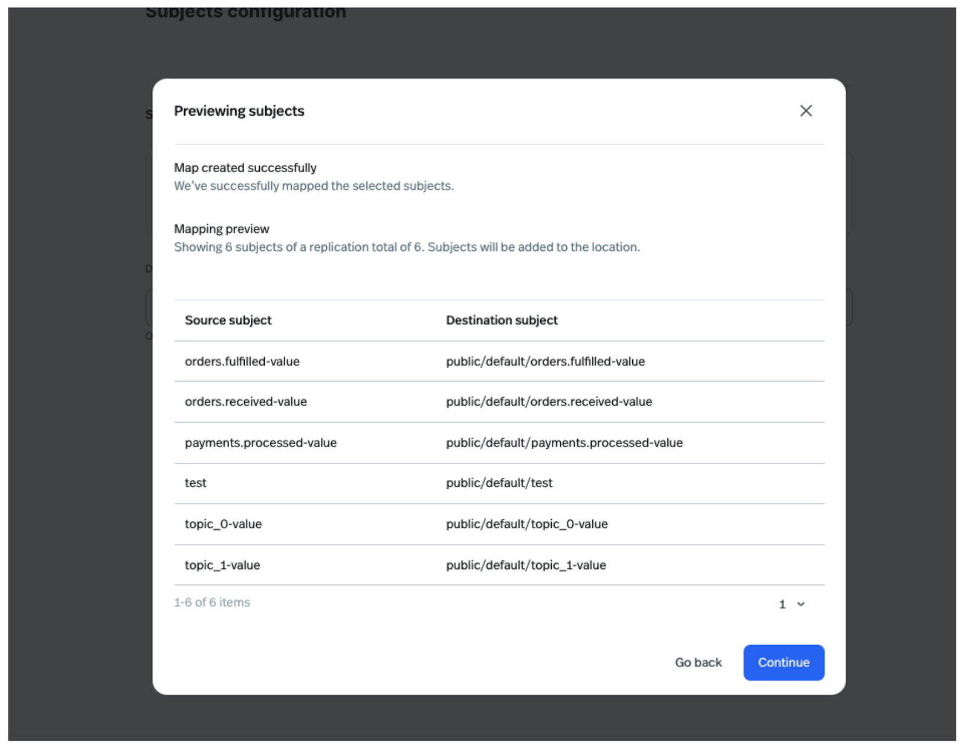This screenshot has height=750, width=969.
Task: Click destination public/default/test
Action: [x=499, y=483]
